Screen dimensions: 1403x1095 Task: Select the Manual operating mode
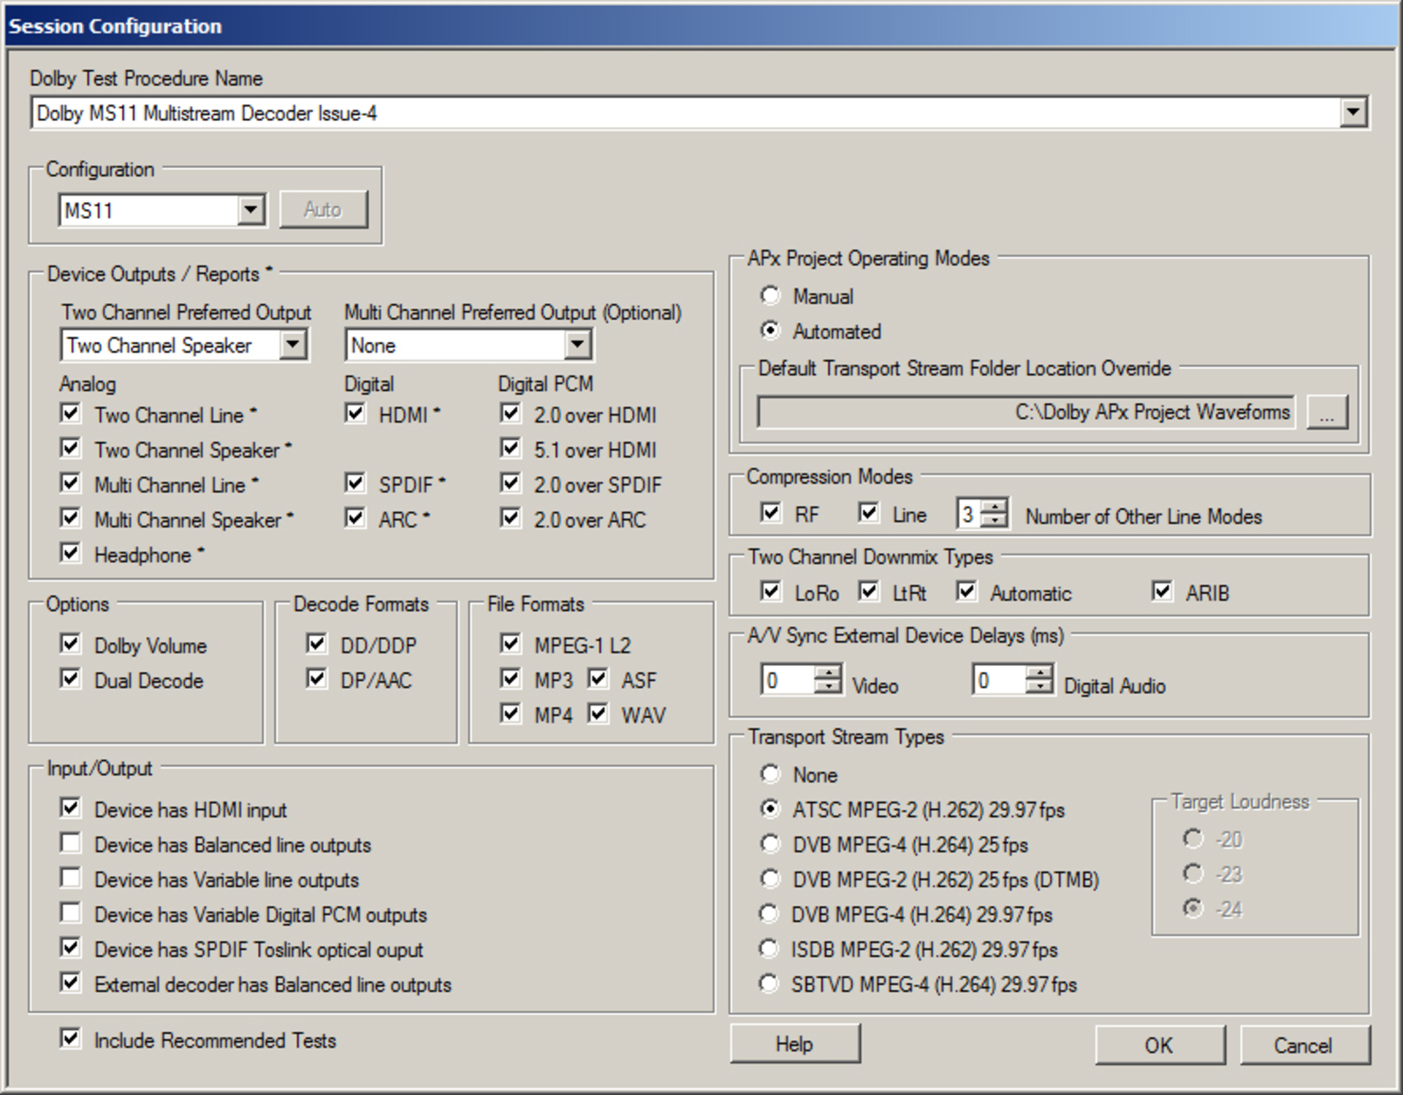pyautogui.click(x=769, y=295)
